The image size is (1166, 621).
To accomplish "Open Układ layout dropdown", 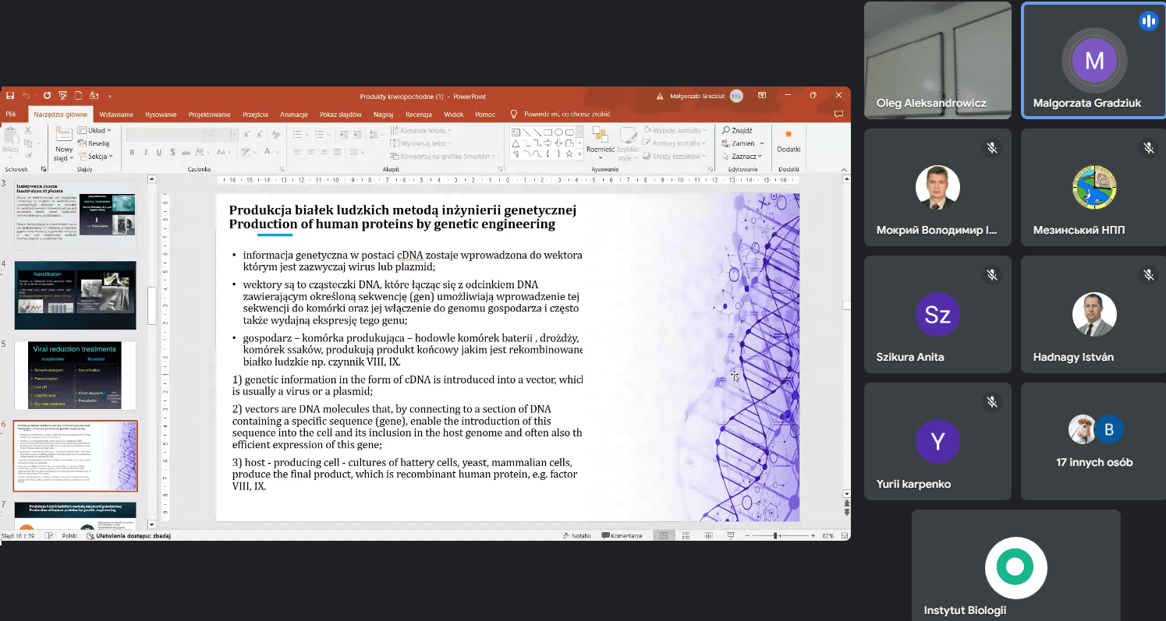I will [94, 130].
